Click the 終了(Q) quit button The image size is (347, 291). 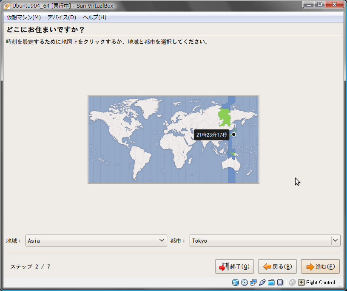[234, 266]
